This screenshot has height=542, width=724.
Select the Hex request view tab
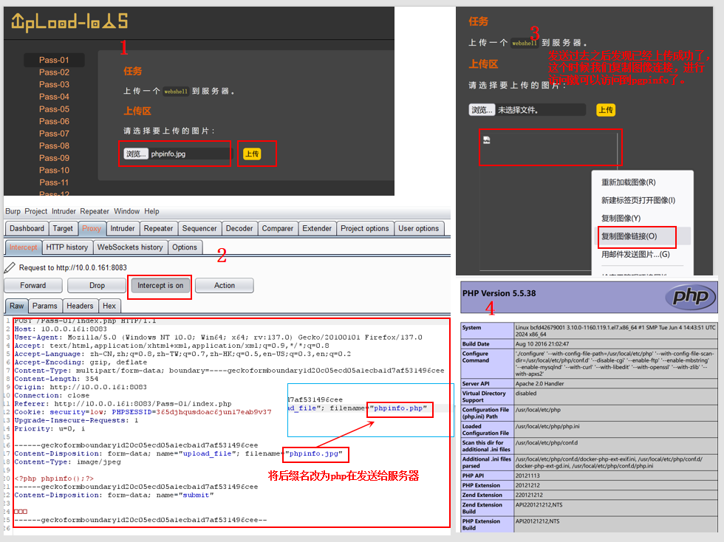[x=109, y=306]
